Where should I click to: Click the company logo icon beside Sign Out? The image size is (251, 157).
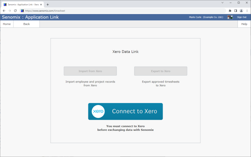230,17
